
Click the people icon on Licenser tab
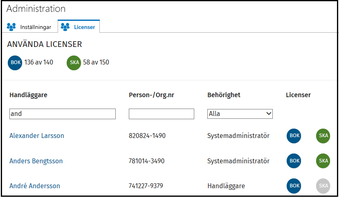coord(65,27)
